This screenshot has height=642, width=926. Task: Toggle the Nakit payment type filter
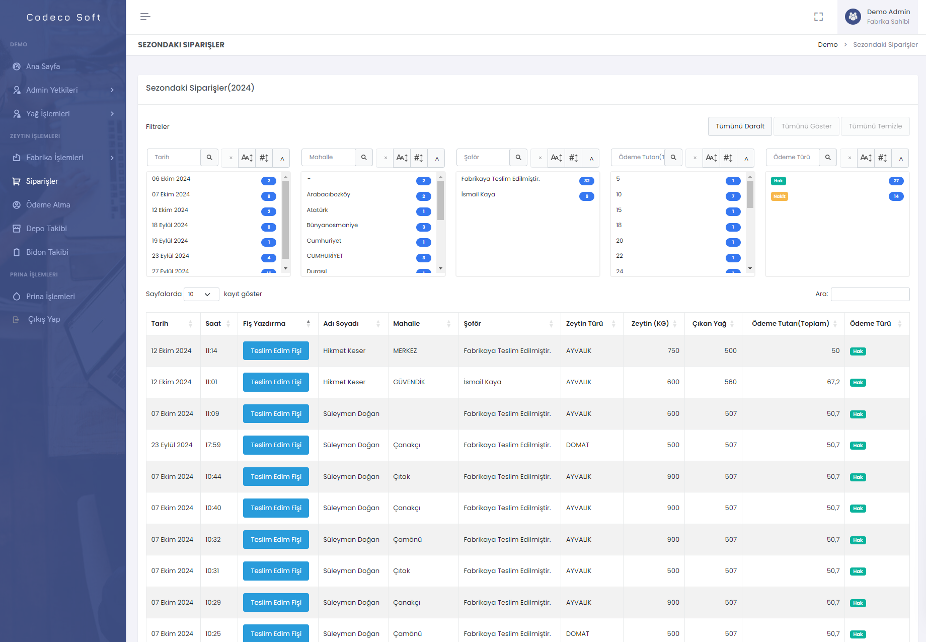[x=780, y=196]
